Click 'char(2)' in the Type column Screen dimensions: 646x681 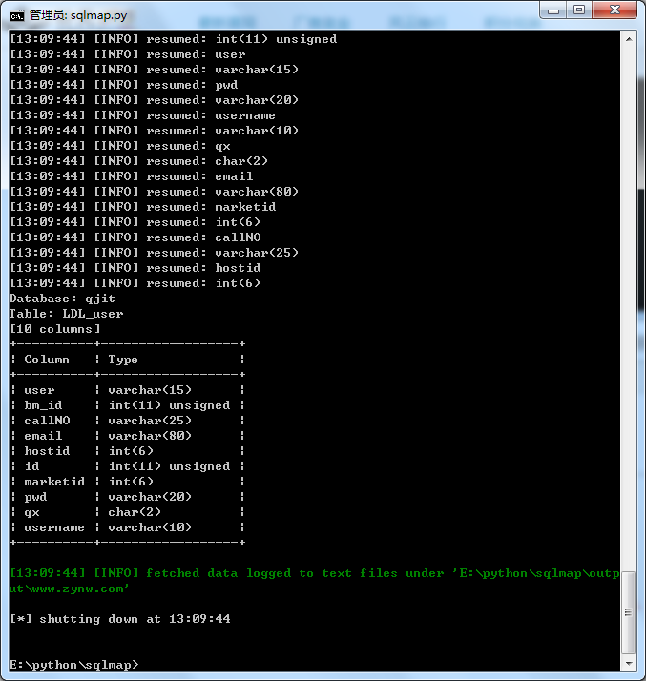coord(135,512)
